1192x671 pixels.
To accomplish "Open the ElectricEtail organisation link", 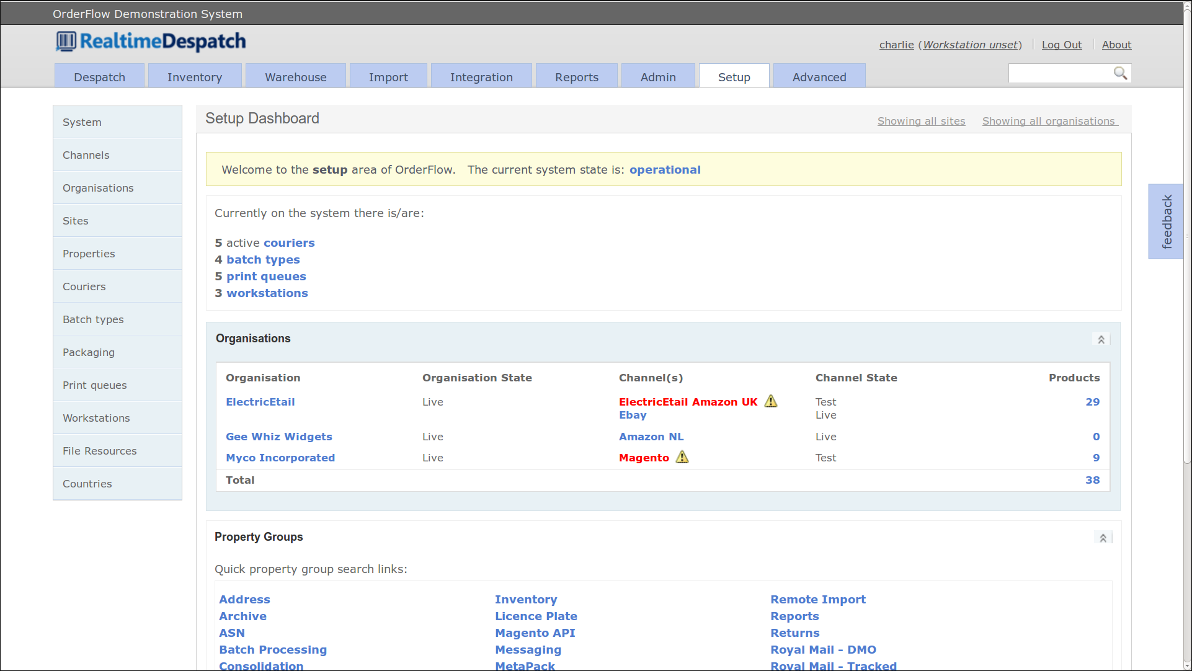I will (x=259, y=402).
